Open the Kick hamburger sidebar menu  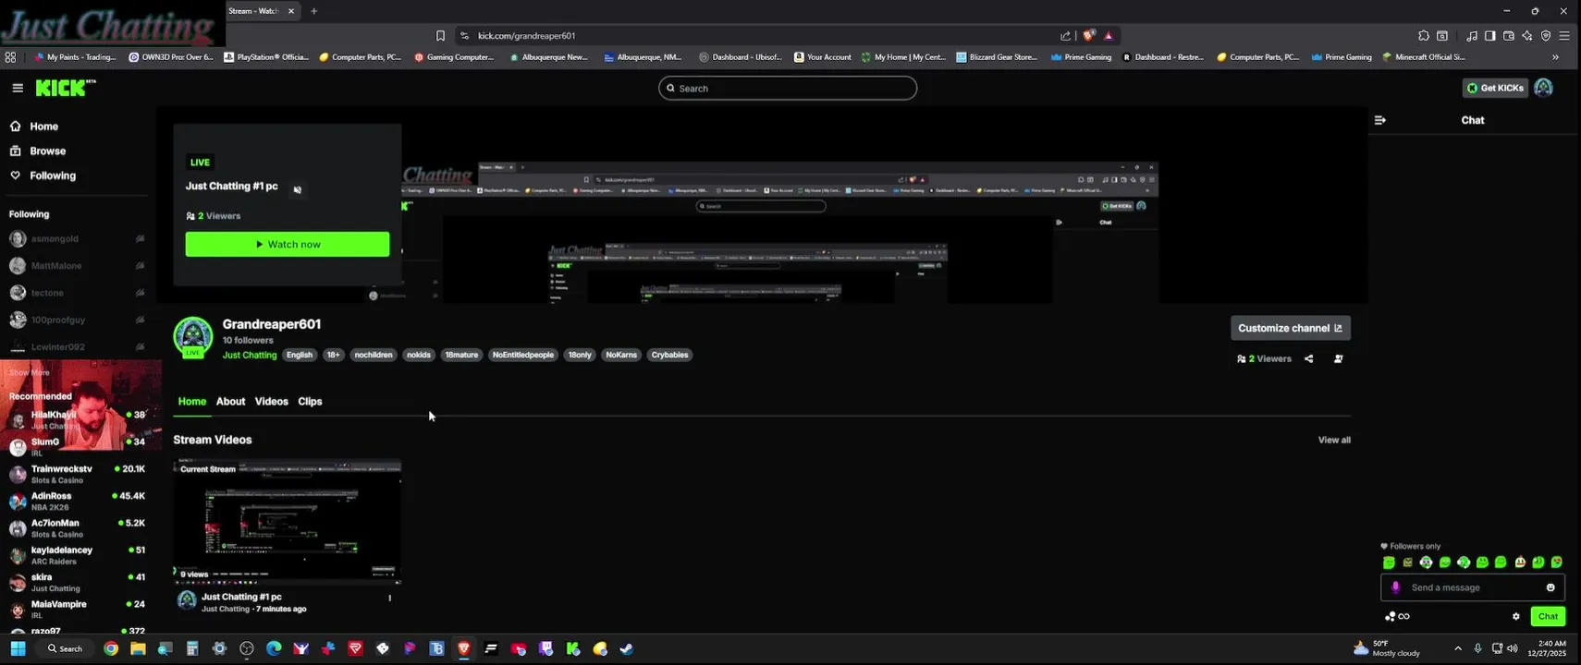pos(18,88)
